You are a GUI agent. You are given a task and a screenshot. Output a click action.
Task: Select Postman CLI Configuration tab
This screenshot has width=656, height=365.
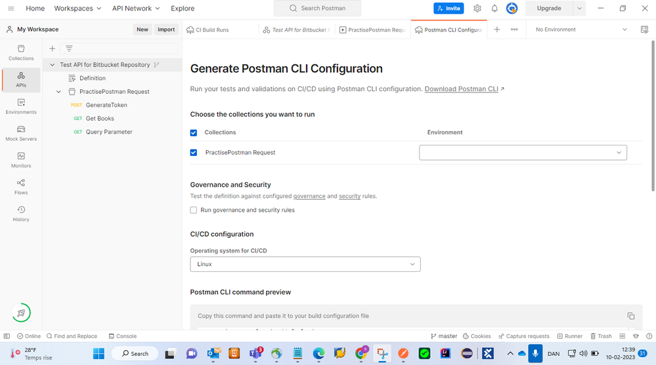click(x=449, y=29)
